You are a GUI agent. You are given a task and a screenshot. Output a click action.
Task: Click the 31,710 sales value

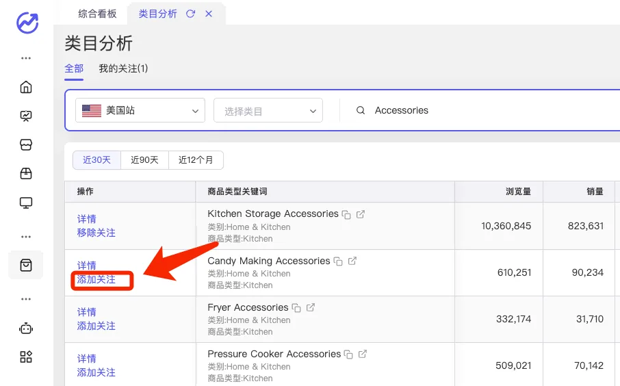[590, 319]
